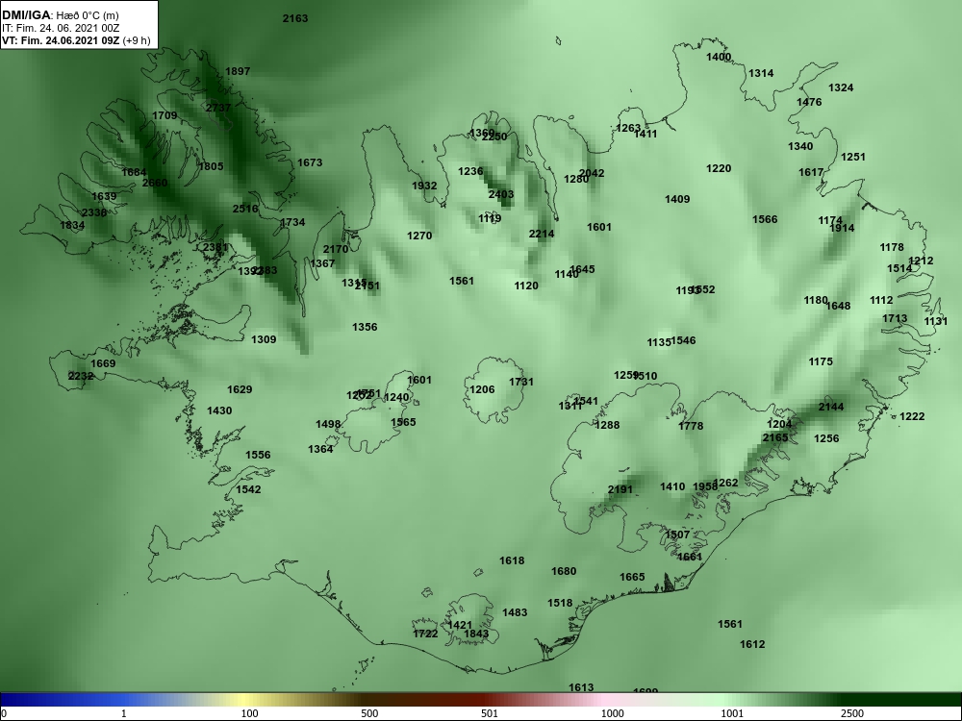This screenshot has width=962, height=721.
Task: Click the map value 2144
Action: coord(831,407)
